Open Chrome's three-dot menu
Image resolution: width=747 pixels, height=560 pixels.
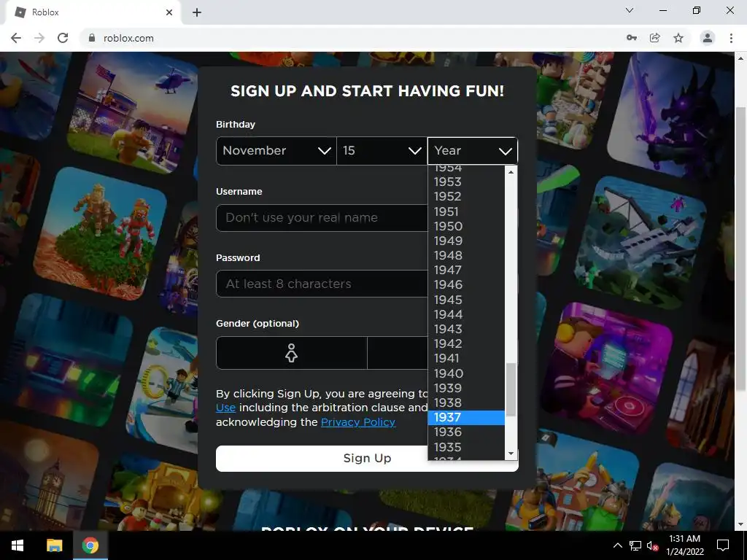click(x=731, y=38)
